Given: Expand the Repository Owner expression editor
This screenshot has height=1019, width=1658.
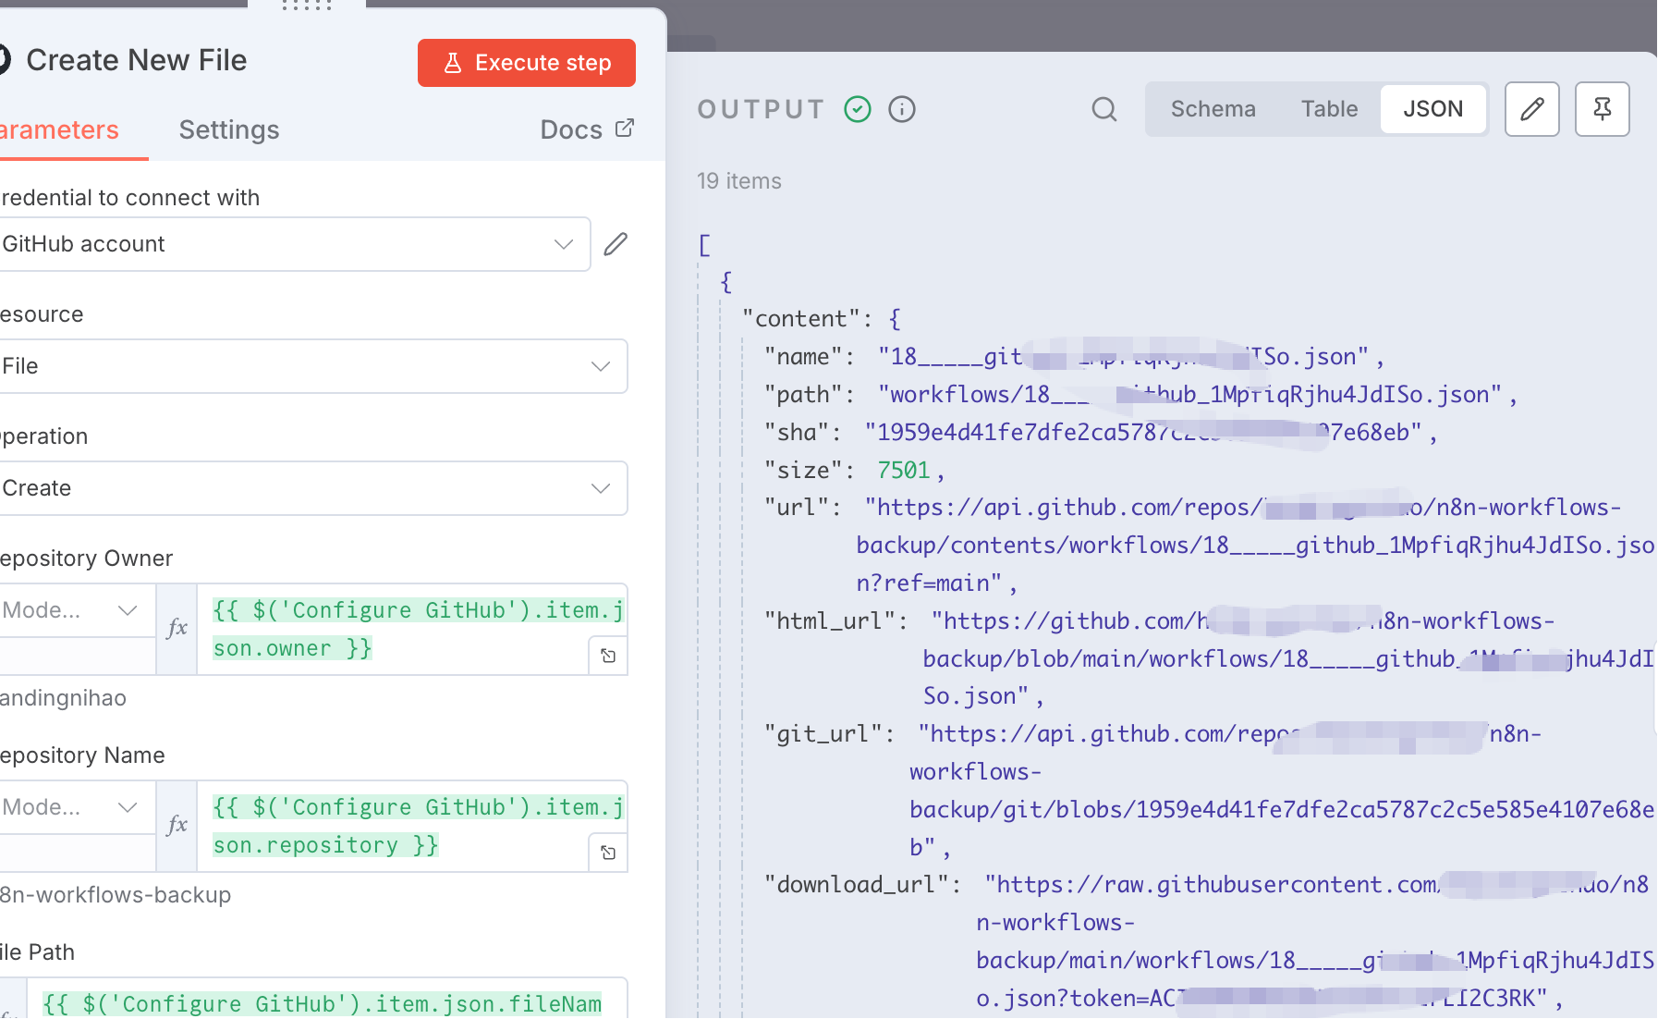Looking at the screenshot, I should pos(608,656).
